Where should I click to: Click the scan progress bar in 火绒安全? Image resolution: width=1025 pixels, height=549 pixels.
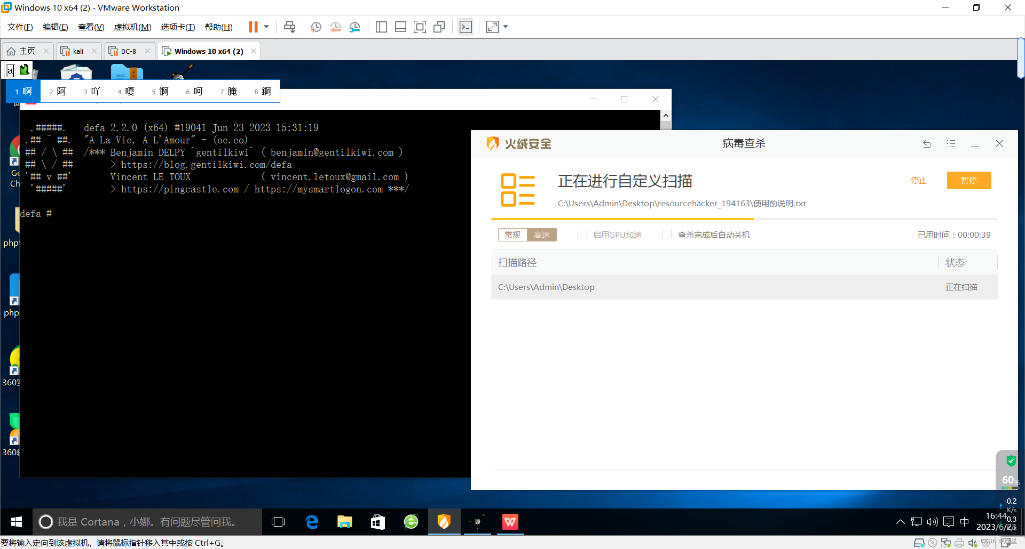(744, 219)
